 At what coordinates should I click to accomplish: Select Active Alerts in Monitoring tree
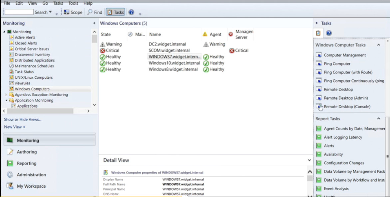click(25, 38)
